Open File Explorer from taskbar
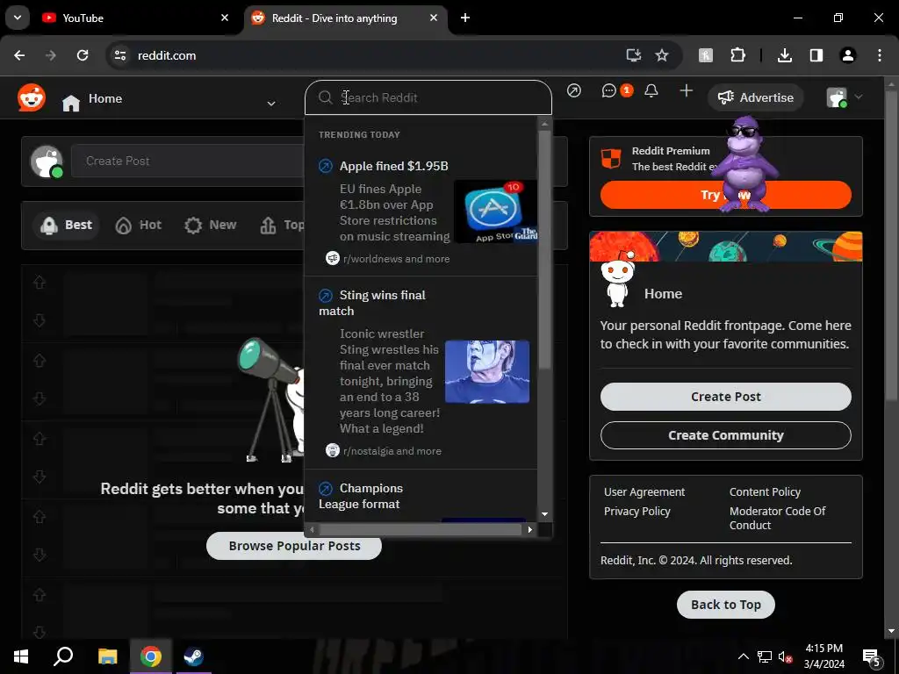899x674 pixels. [x=107, y=656]
